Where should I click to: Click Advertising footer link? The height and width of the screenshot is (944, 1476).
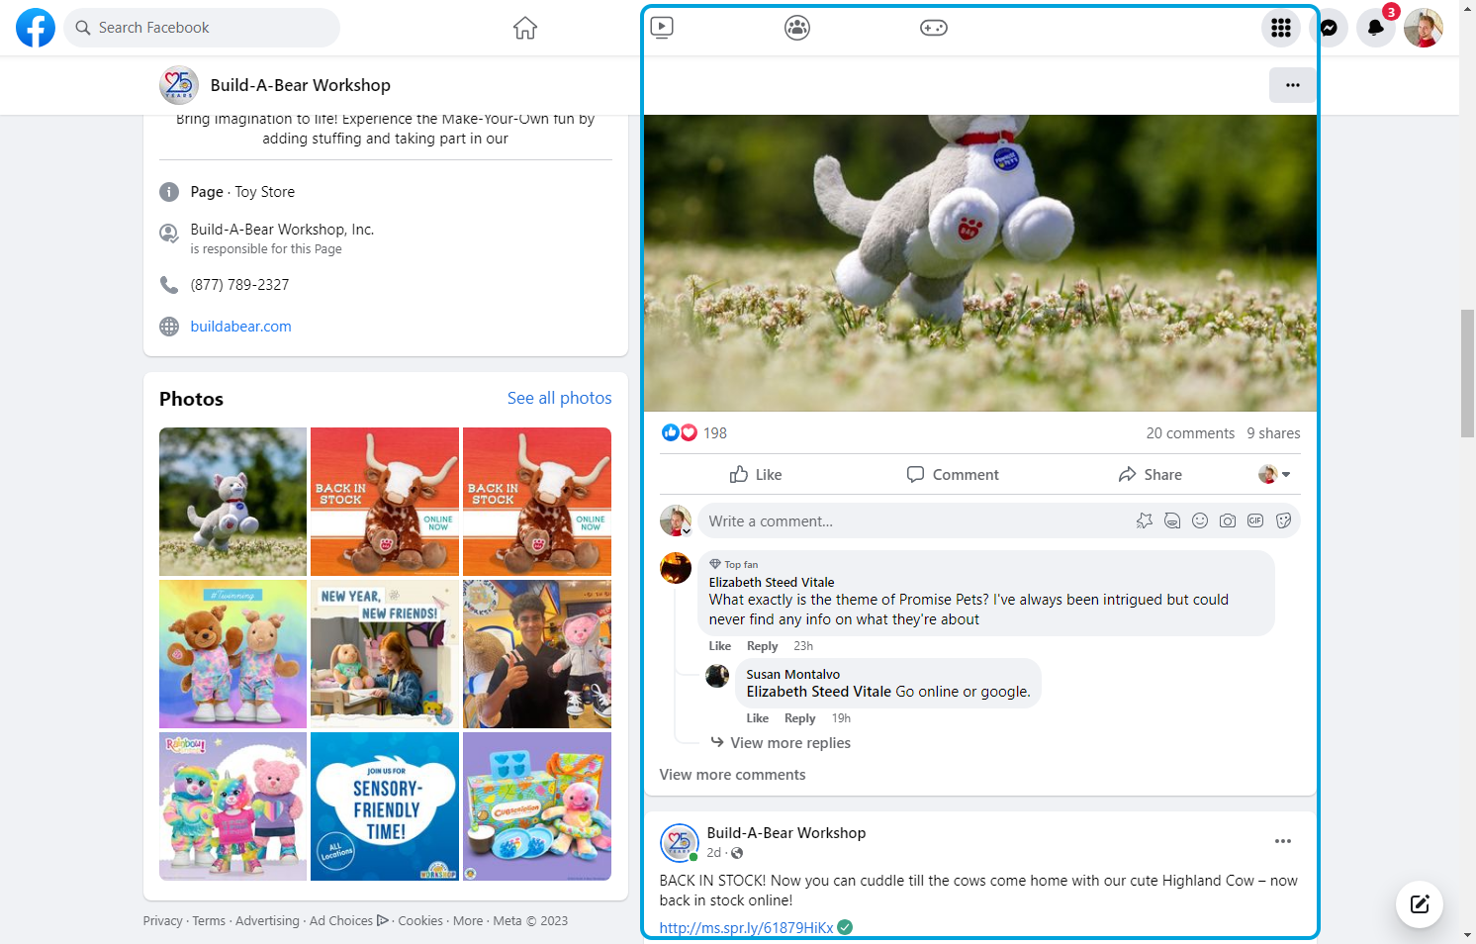tap(267, 921)
